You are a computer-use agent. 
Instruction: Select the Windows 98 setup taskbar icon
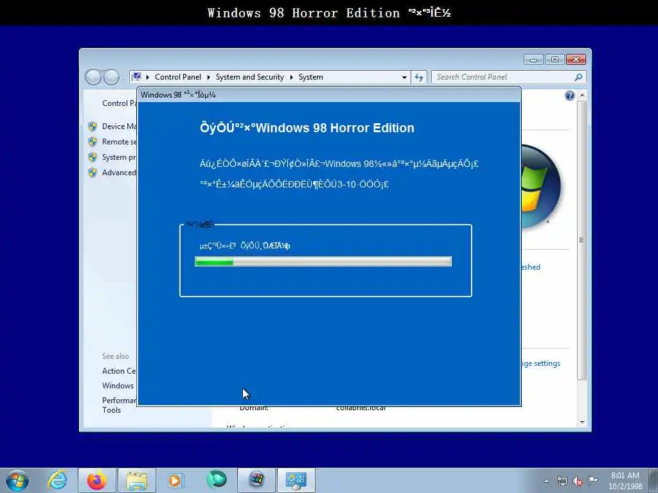(x=256, y=480)
